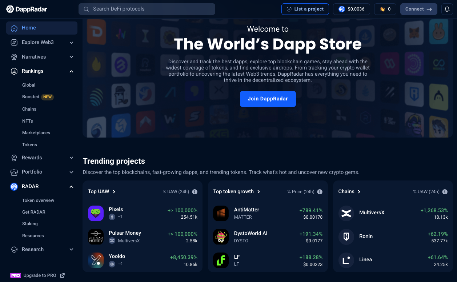This screenshot has height=282, width=457.
Task: Open the Ronin chain name
Action: (366, 237)
